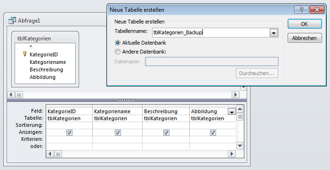Select Beschreibung in the tblKategorien field list
The width and height of the screenshot is (330, 170).
(46, 70)
